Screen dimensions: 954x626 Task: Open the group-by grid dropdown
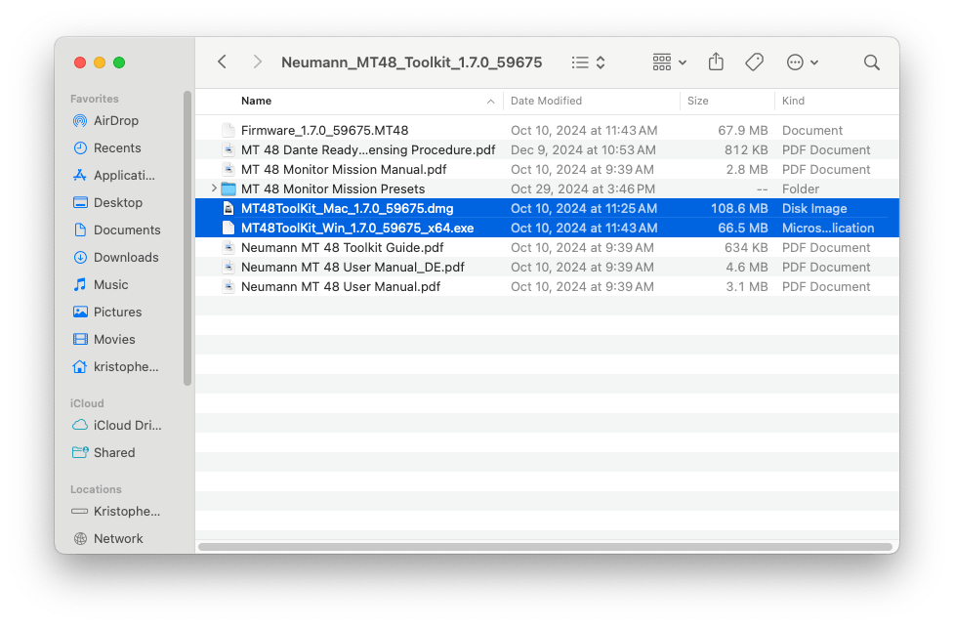(x=669, y=63)
